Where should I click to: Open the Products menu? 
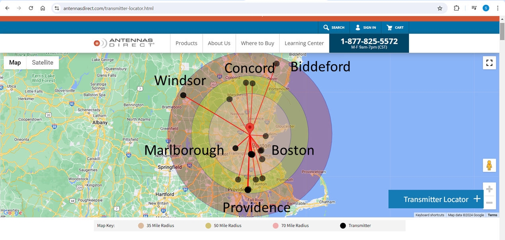186,43
